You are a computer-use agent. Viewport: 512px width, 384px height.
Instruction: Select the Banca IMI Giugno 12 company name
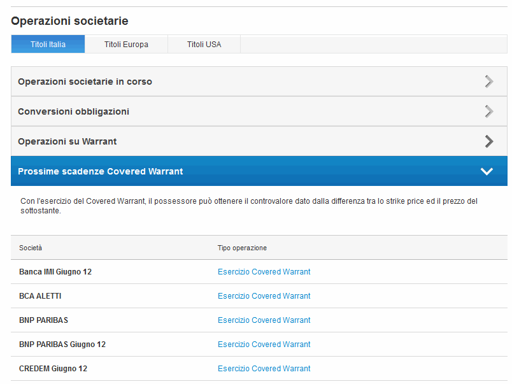pos(55,272)
